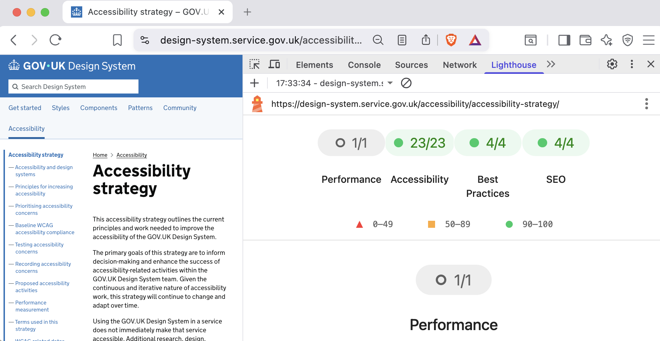
Task: Clear all Lighthouse reports icon
Action: pos(406,83)
